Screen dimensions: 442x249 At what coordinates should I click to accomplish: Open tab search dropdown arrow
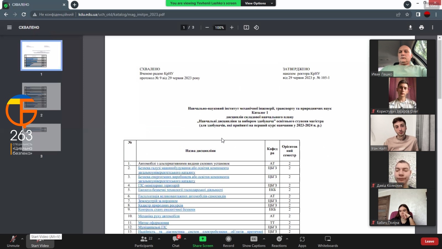(x=407, y=5)
